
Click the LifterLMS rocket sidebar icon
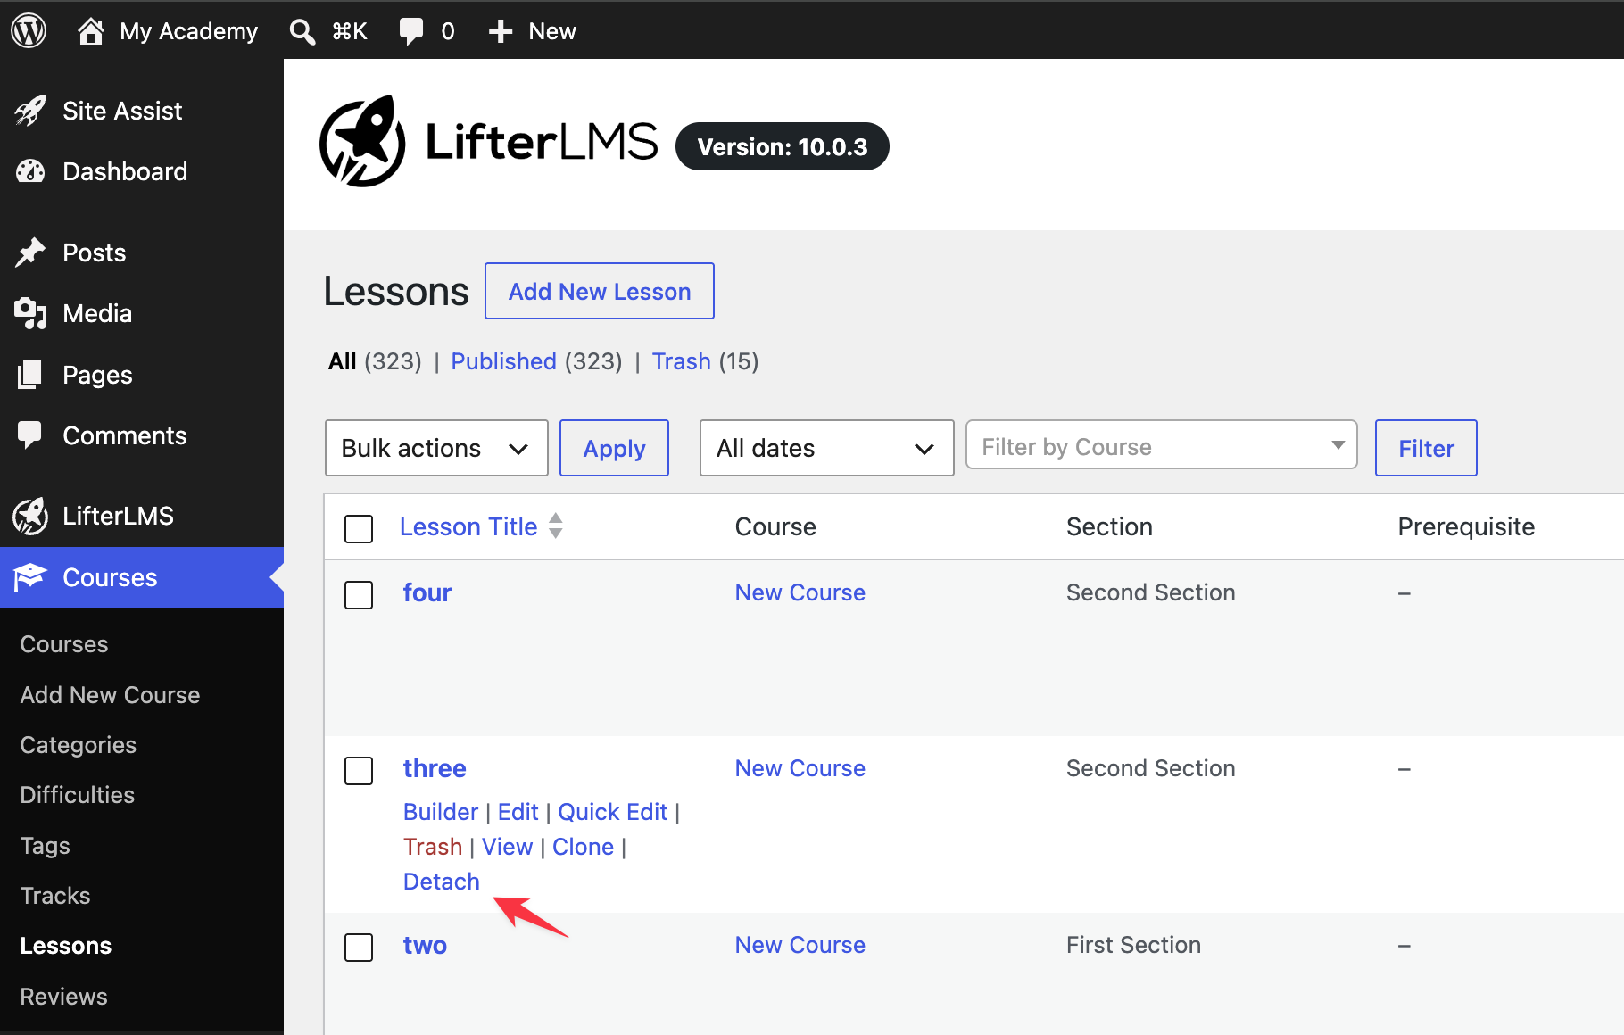30,516
